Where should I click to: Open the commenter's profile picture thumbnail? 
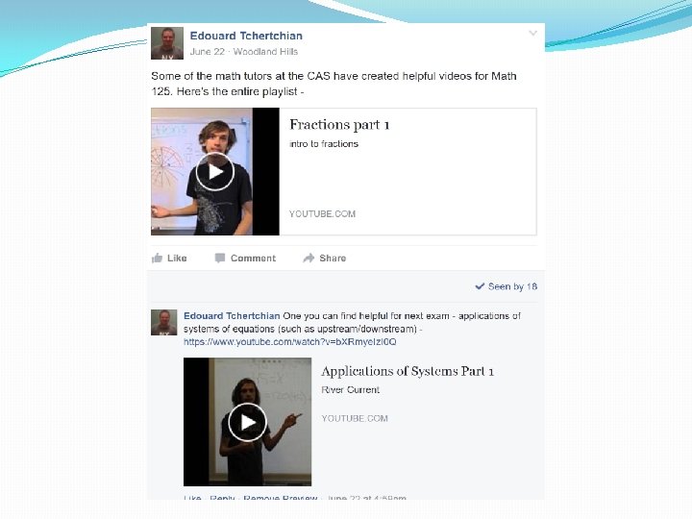pos(163,322)
